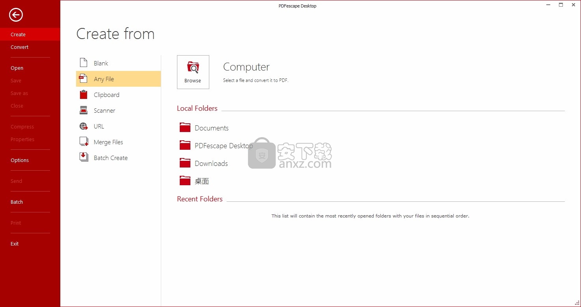Pick the Merge Files label
Image resolution: width=581 pixels, height=307 pixels.
coord(108,142)
